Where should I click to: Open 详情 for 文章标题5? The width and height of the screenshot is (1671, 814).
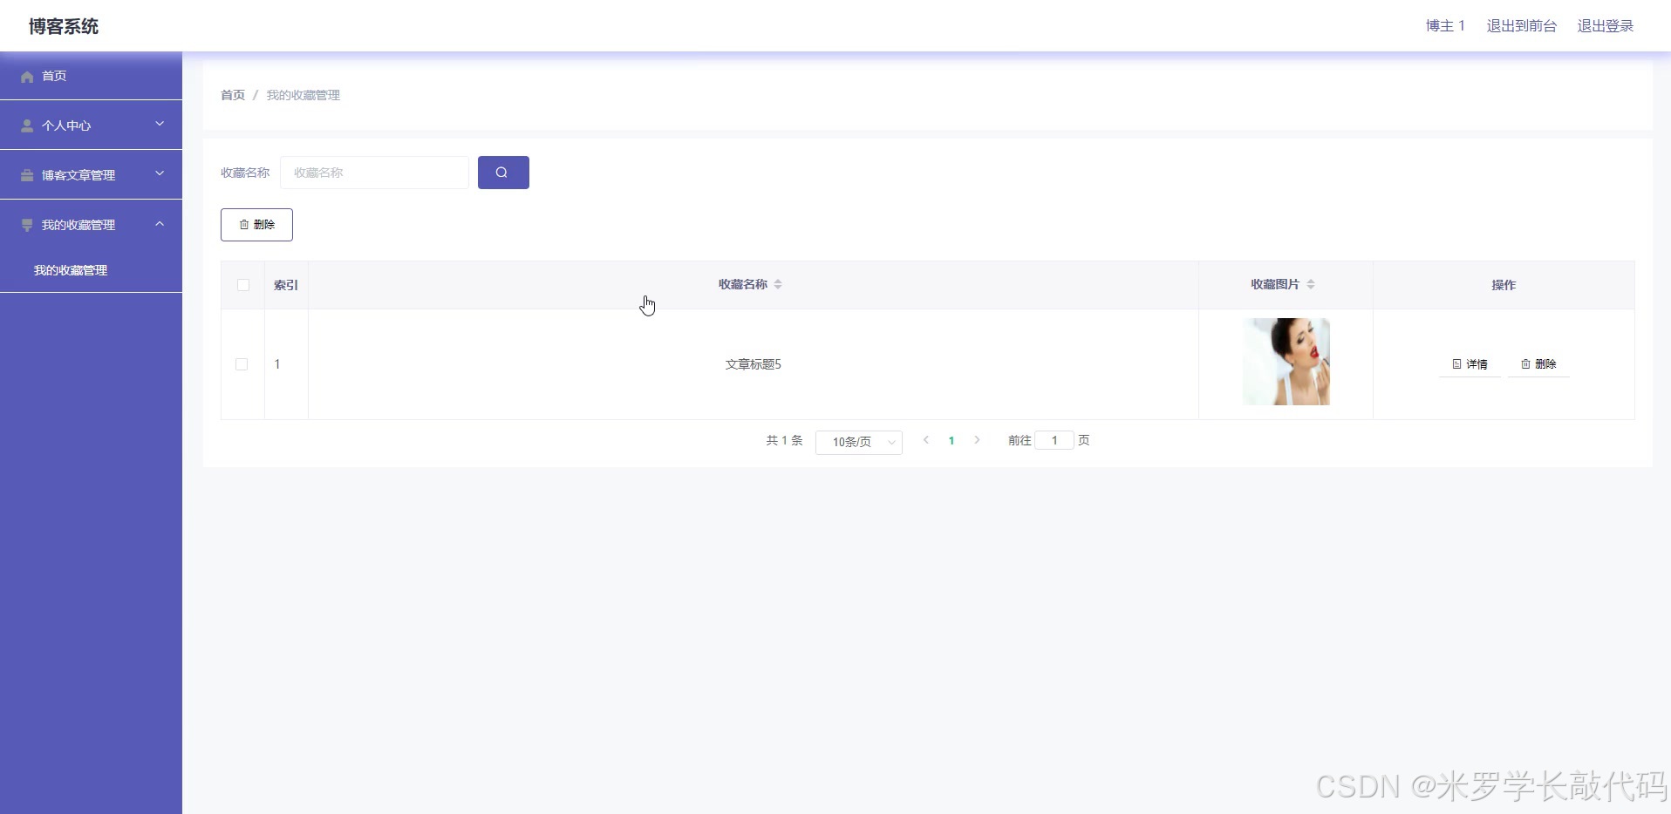(x=1470, y=363)
